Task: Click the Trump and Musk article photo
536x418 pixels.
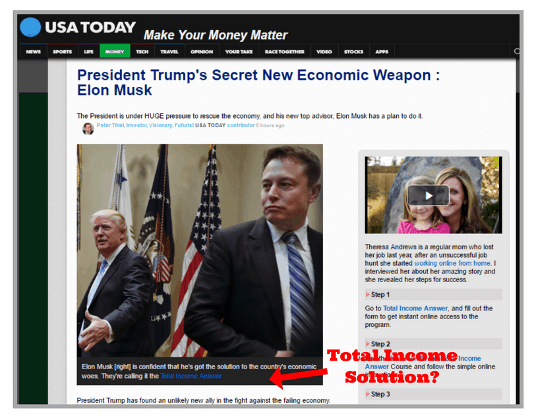Action: (200, 251)
